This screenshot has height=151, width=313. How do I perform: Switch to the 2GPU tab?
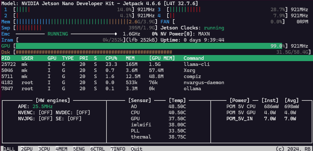click(x=27, y=148)
